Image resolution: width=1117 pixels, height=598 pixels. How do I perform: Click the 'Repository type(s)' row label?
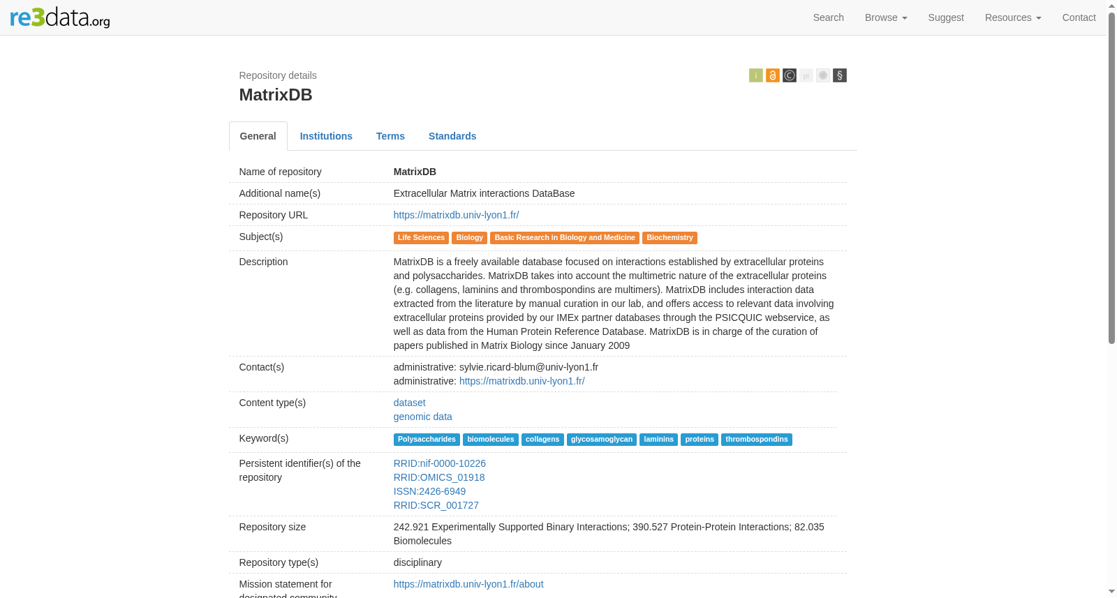click(x=279, y=562)
